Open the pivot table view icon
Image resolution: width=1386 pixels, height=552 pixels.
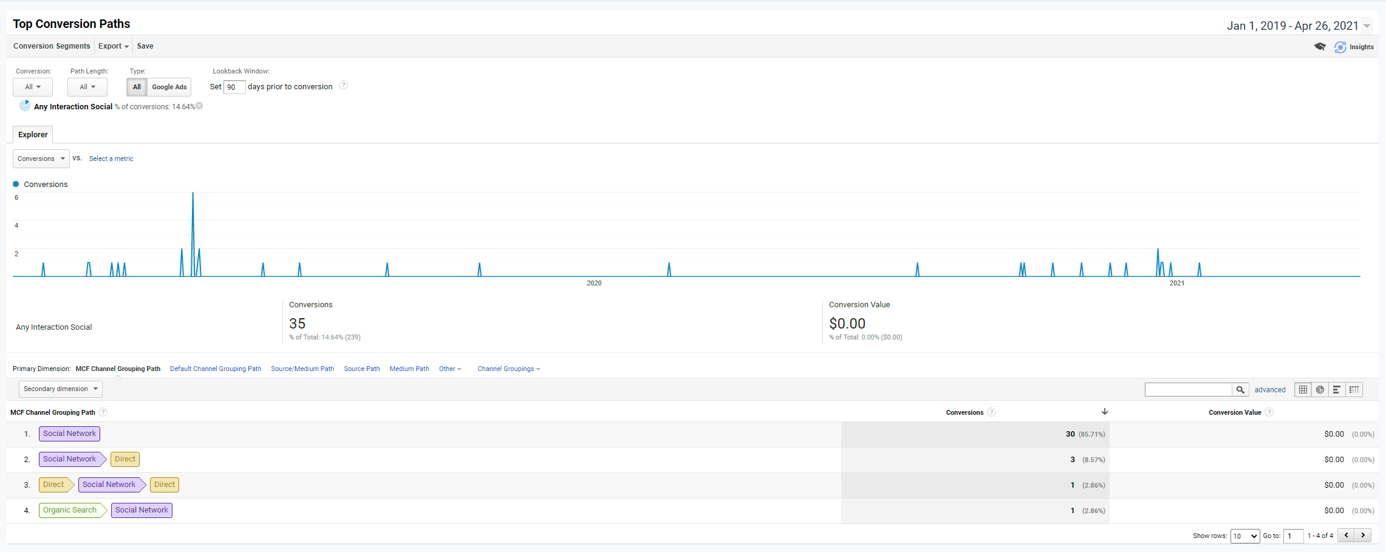[x=1354, y=390]
